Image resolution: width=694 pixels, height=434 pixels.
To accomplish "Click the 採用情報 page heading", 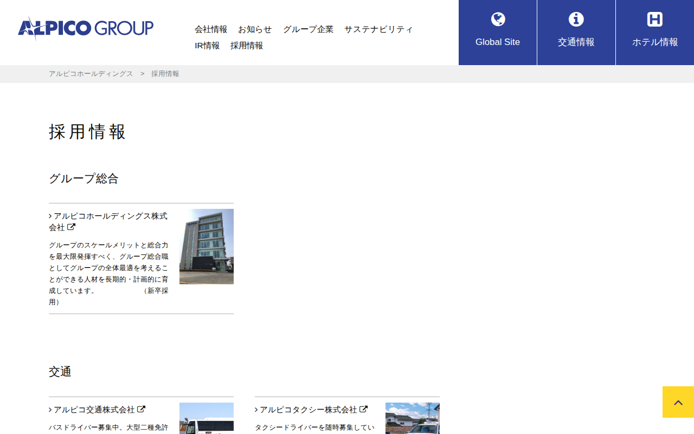I will tap(87, 132).
